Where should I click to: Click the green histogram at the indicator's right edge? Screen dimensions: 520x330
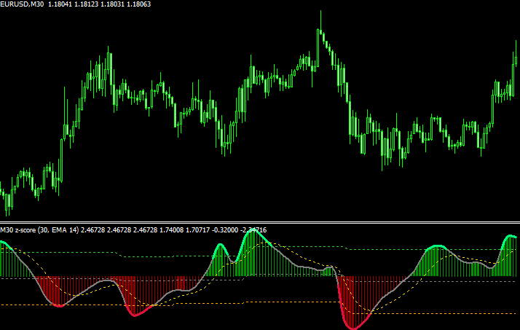point(510,262)
